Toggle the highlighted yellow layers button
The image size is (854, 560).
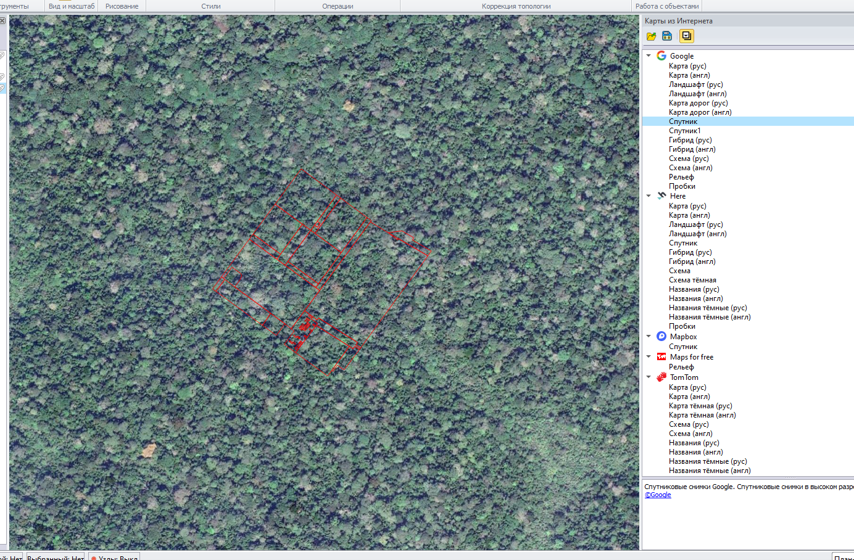pyautogui.click(x=686, y=36)
